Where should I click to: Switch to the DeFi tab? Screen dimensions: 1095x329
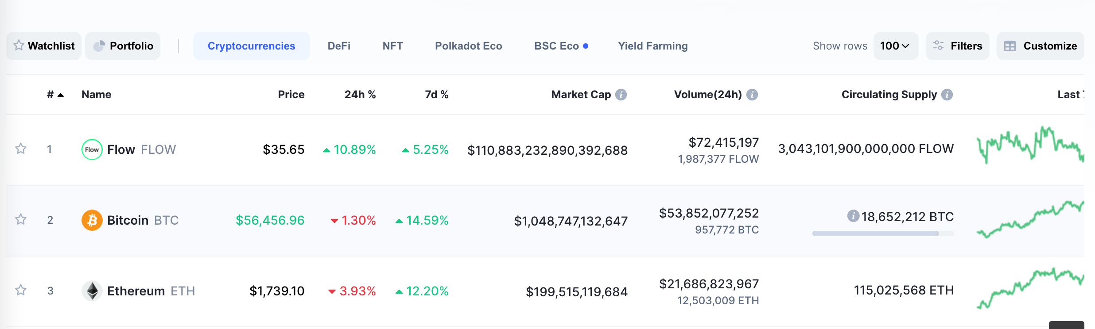[339, 46]
